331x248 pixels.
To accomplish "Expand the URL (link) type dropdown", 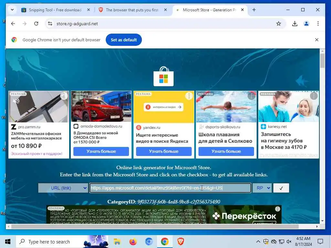I will 63,188.
